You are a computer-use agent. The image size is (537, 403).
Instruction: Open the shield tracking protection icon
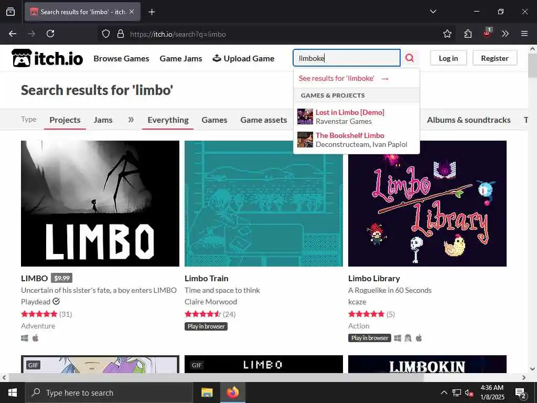coord(106,34)
